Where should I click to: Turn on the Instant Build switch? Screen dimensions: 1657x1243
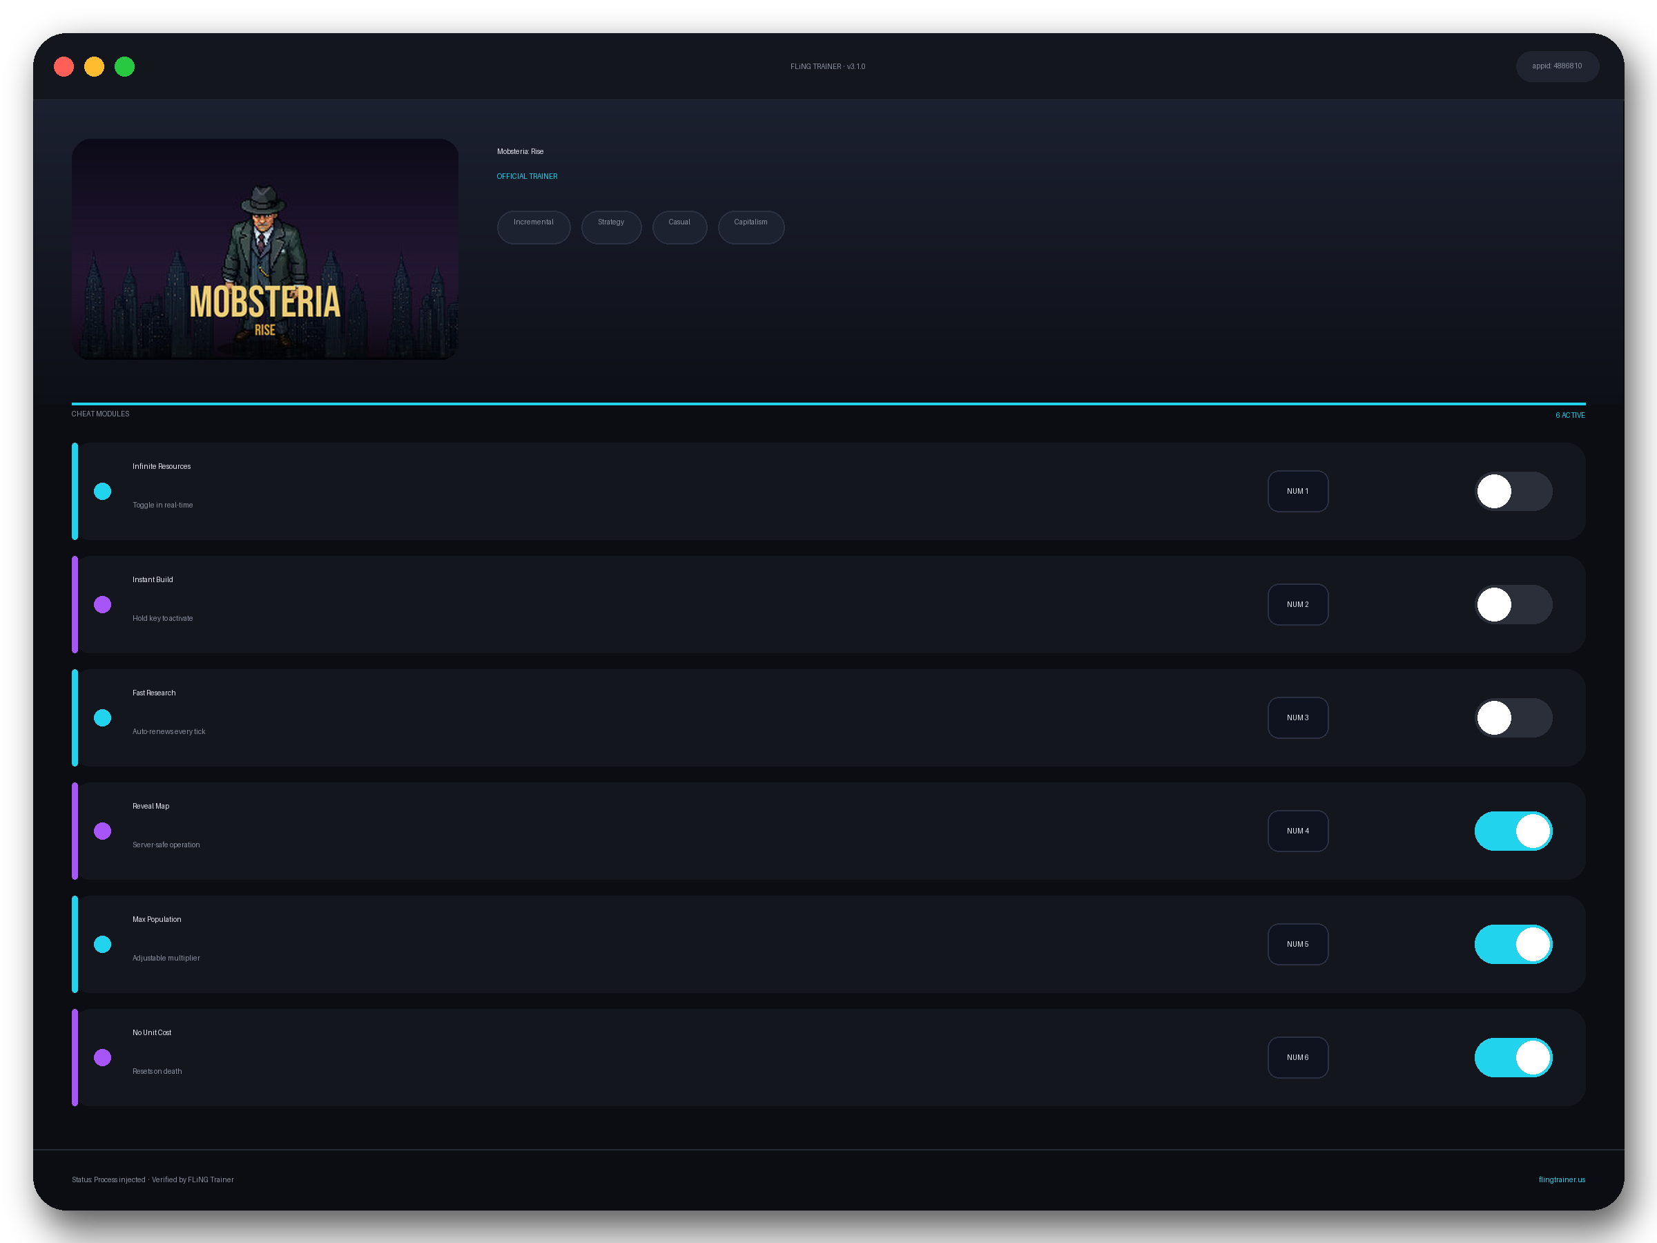click(1513, 605)
